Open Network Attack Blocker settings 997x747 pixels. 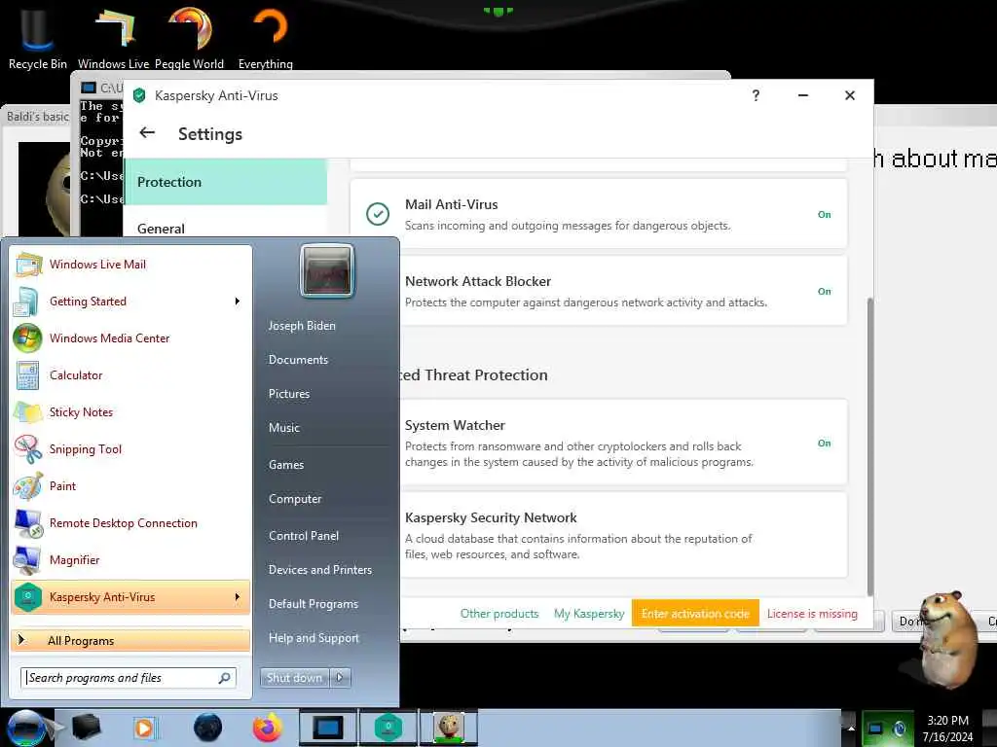pyautogui.click(x=623, y=291)
